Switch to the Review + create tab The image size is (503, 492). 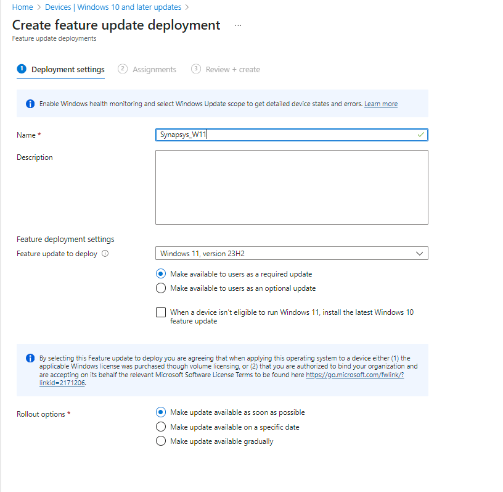point(232,70)
